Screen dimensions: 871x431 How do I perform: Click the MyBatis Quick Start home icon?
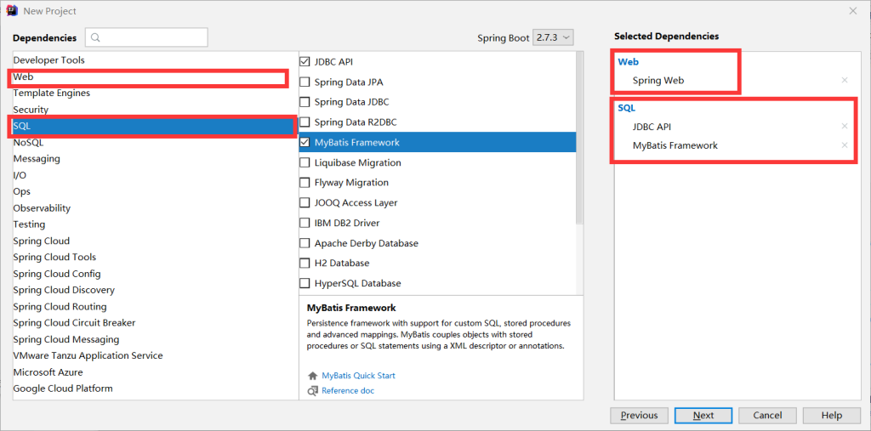312,376
